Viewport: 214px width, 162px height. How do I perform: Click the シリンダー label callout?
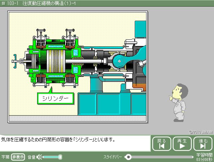pyautogui.click(x=56, y=98)
